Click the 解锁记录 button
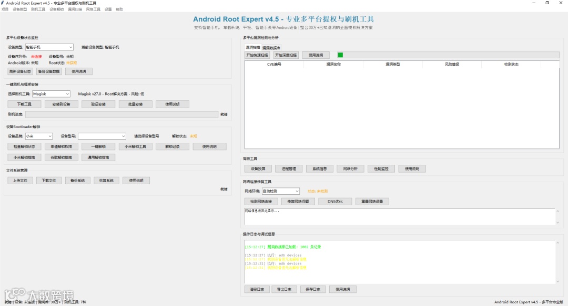 point(173,146)
